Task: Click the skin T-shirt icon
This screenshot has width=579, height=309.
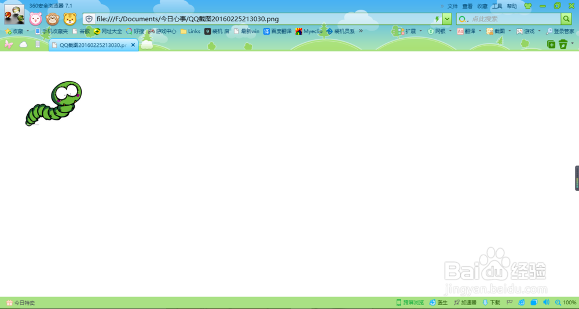Action: (528, 6)
